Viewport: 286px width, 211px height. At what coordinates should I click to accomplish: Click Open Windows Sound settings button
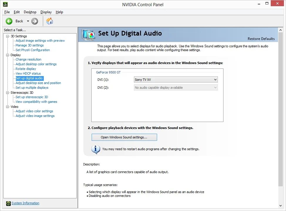point(124,137)
